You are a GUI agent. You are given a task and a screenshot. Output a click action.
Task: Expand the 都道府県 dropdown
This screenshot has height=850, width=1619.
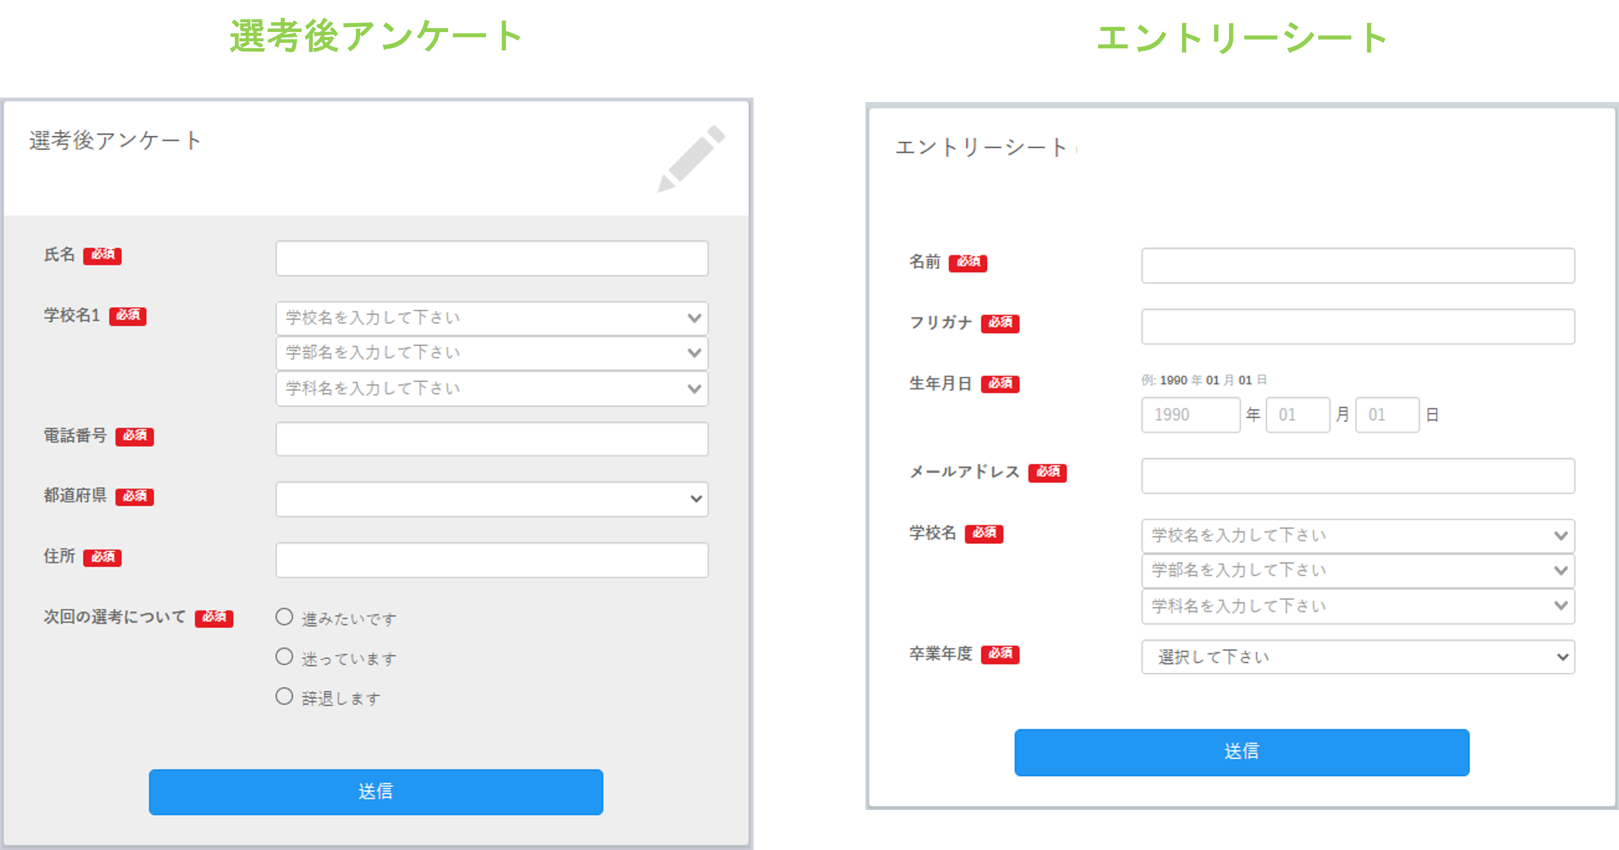click(x=492, y=499)
